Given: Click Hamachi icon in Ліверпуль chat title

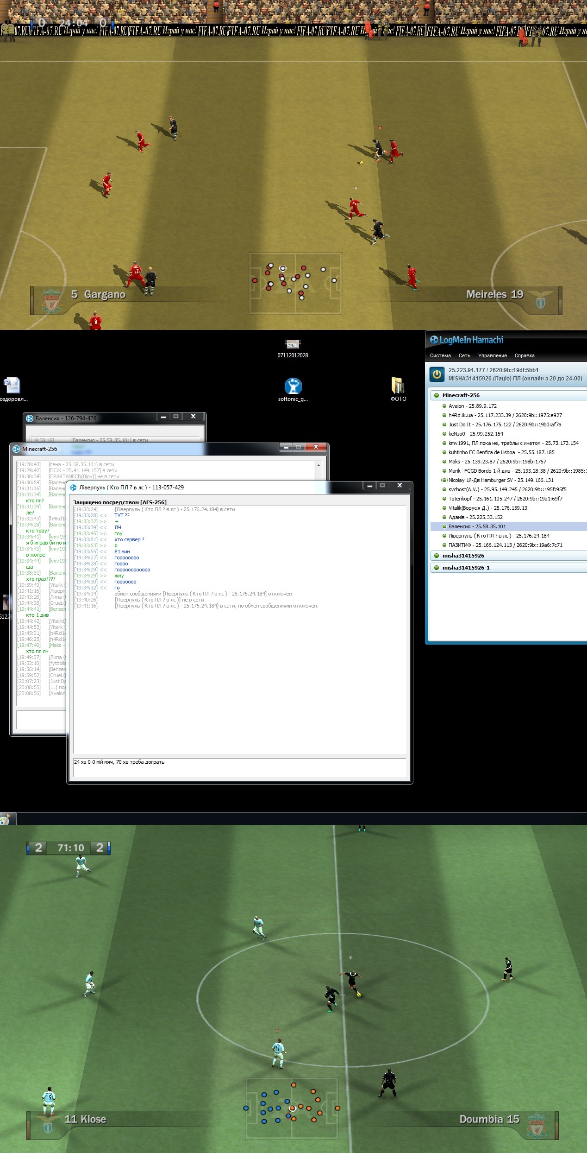Looking at the screenshot, I should (x=73, y=487).
